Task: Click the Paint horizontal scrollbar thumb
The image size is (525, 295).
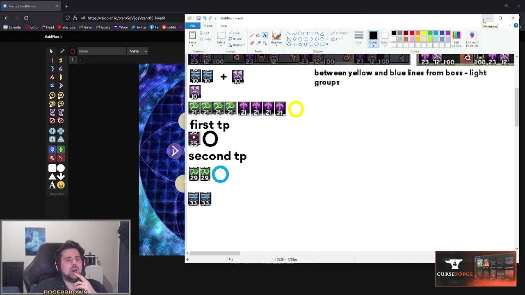Action: pyautogui.click(x=215, y=253)
